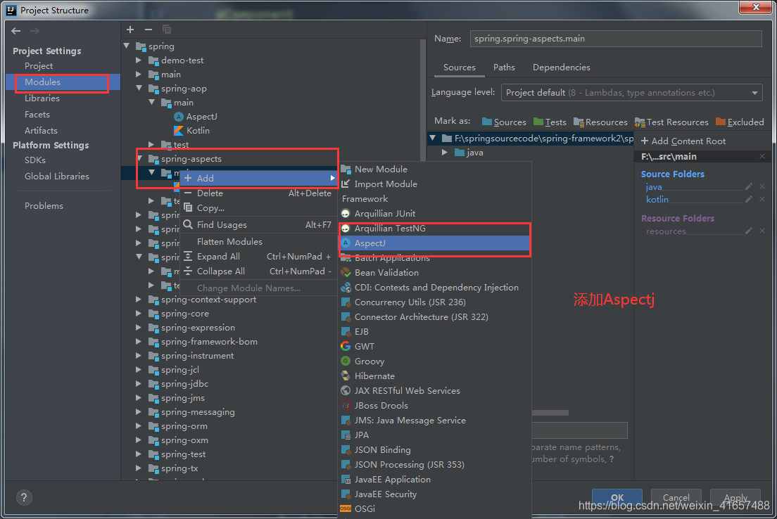Edit java source folder properties pencil
This screenshot has width=777, height=519.
coord(749,186)
